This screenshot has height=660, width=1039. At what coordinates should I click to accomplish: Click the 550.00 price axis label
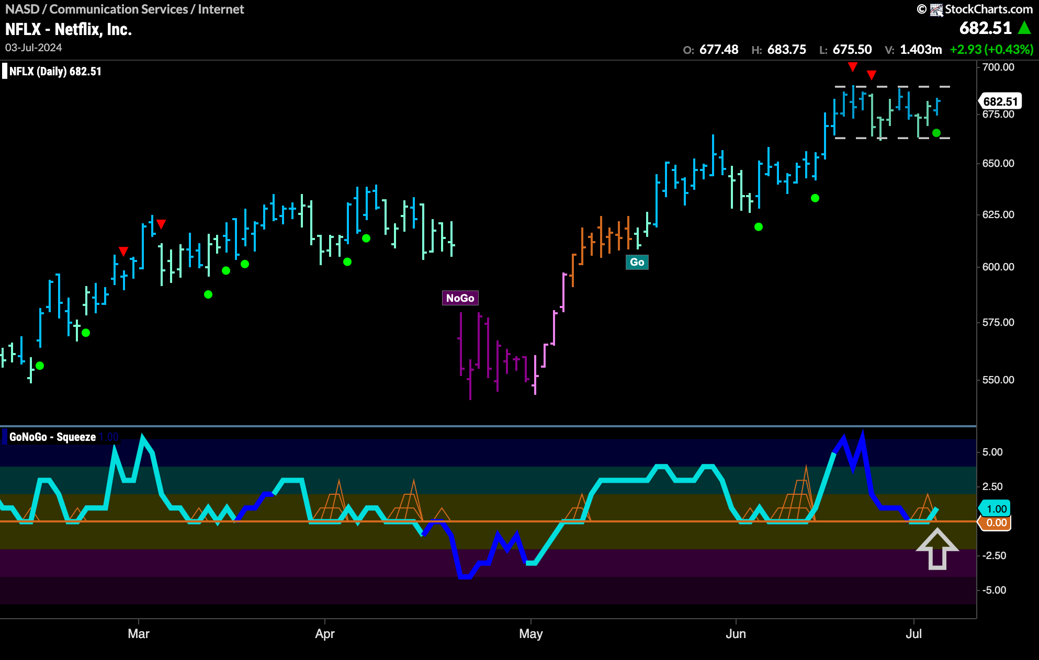(x=998, y=380)
